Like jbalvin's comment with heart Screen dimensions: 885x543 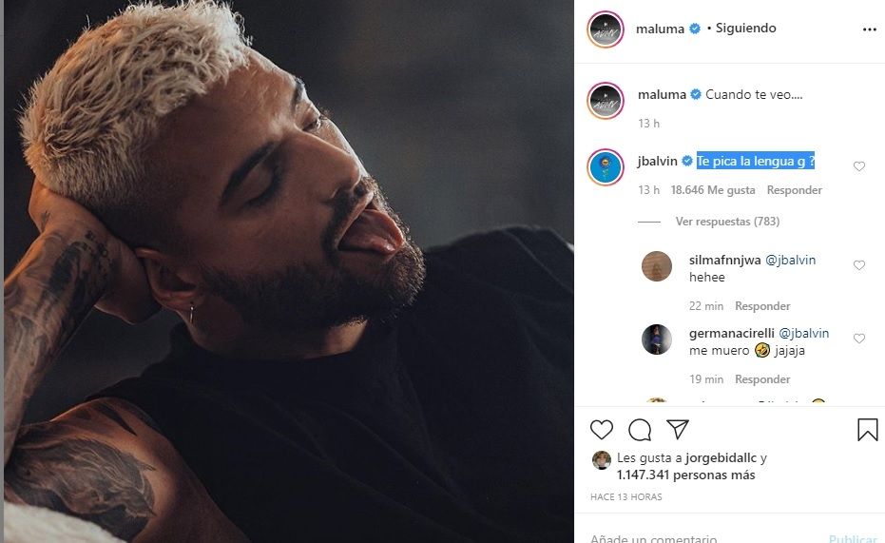pyautogui.click(x=859, y=166)
